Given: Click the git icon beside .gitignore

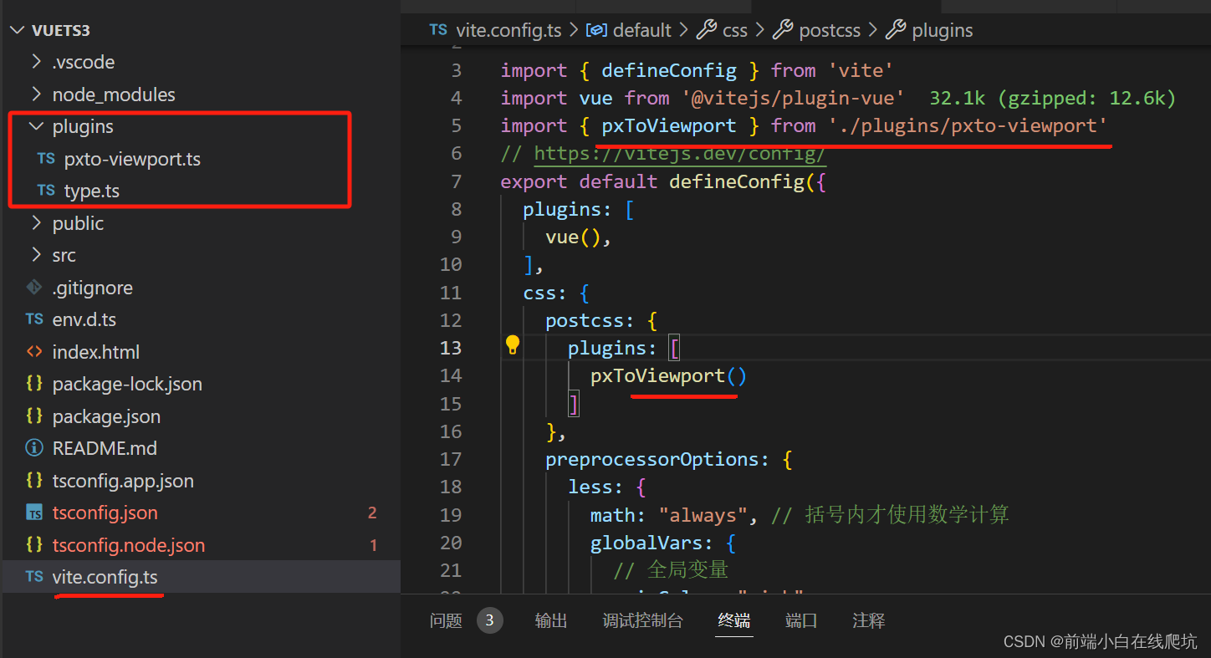Looking at the screenshot, I should tap(34, 288).
